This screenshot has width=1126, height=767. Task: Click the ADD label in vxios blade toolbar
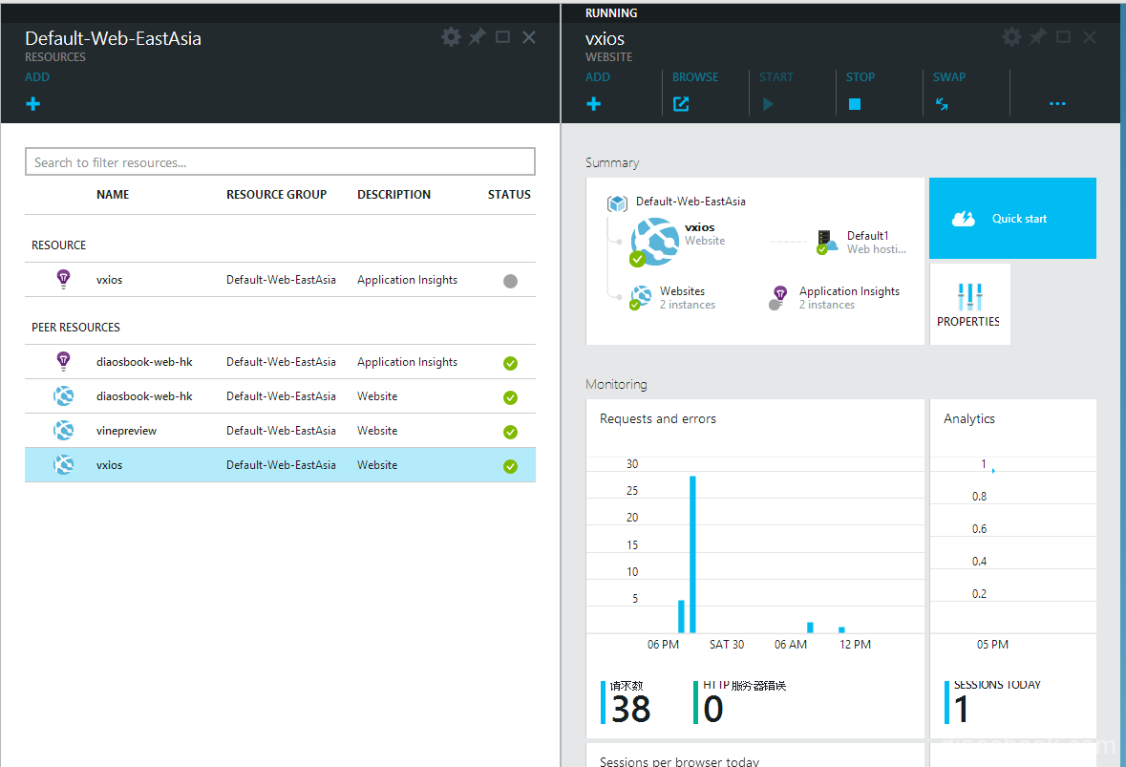tap(598, 76)
